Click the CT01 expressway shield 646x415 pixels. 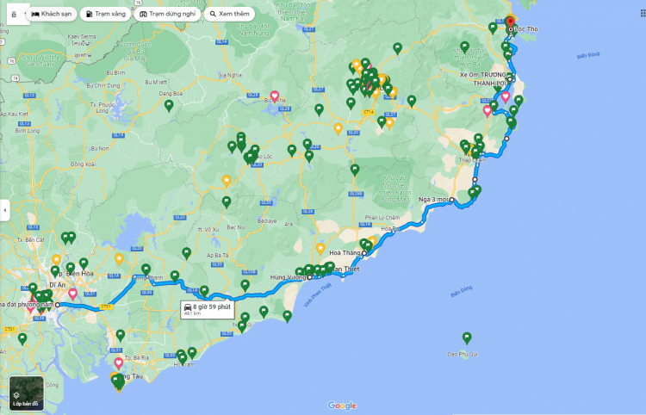[x=106, y=307]
